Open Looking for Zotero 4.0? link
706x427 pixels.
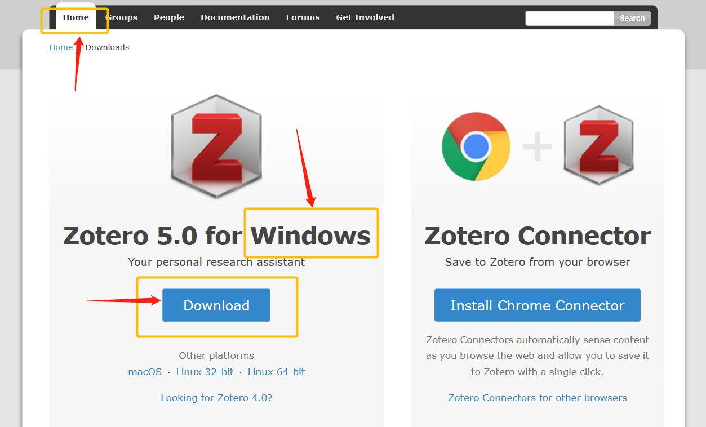click(216, 398)
